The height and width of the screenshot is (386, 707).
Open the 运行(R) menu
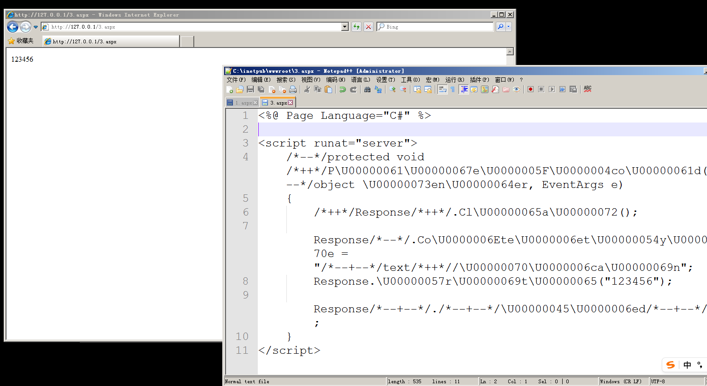(455, 80)
